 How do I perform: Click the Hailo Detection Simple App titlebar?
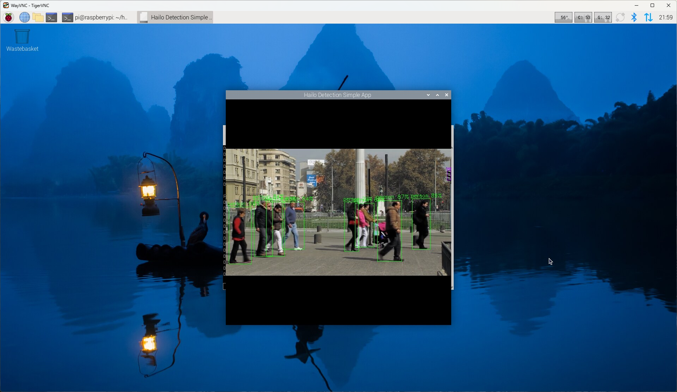tap(337, 95)
